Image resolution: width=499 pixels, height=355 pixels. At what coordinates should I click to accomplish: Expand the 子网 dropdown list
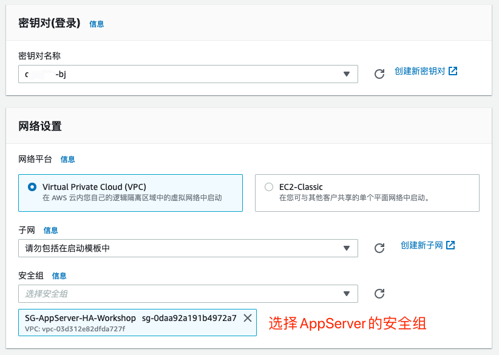tap(188, 248)
